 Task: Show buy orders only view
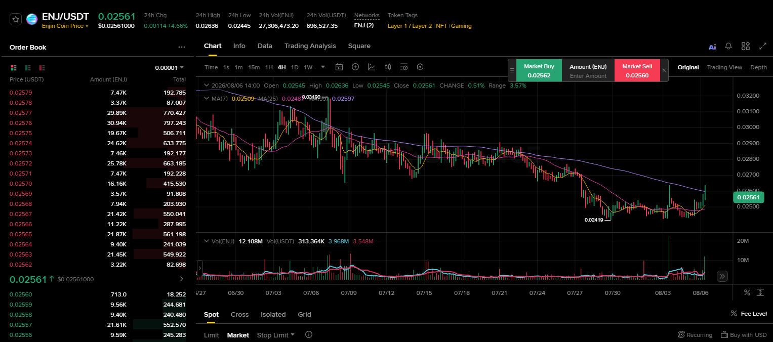coord(28,67)
